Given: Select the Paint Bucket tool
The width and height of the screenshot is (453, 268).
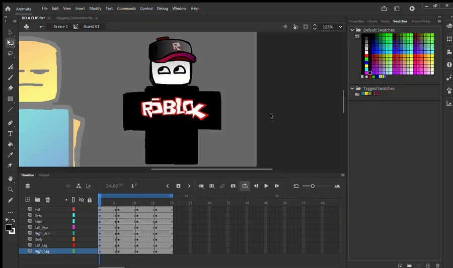Looking at the screenshot, I should coord(11,144).
